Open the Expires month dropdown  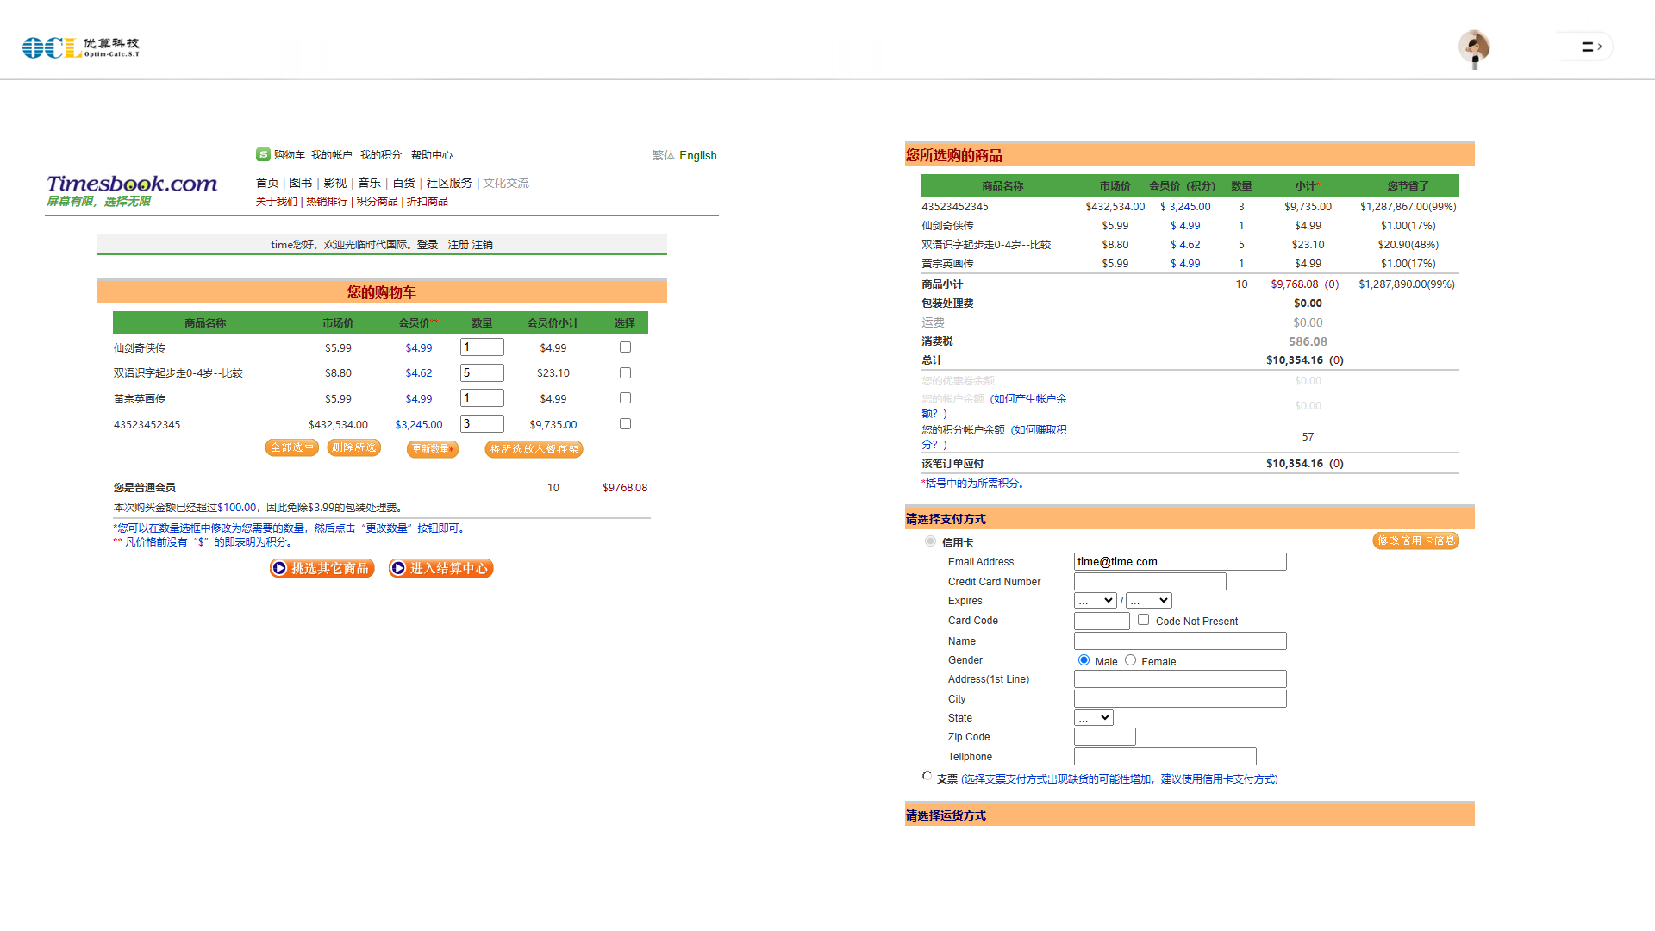point(1095,601)
